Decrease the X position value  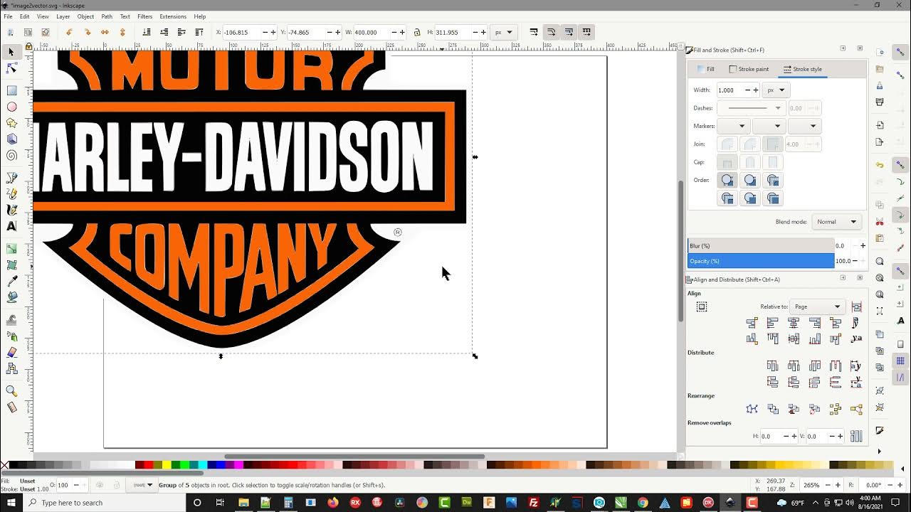(x=265, y=32)
